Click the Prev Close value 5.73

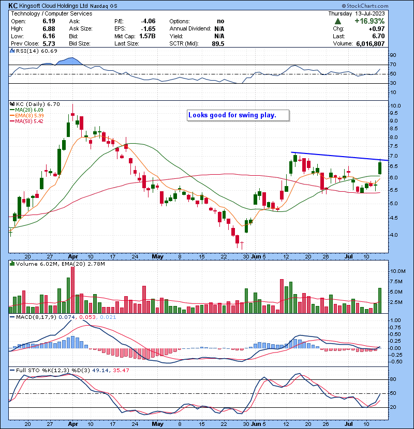(x=49, y=43)
